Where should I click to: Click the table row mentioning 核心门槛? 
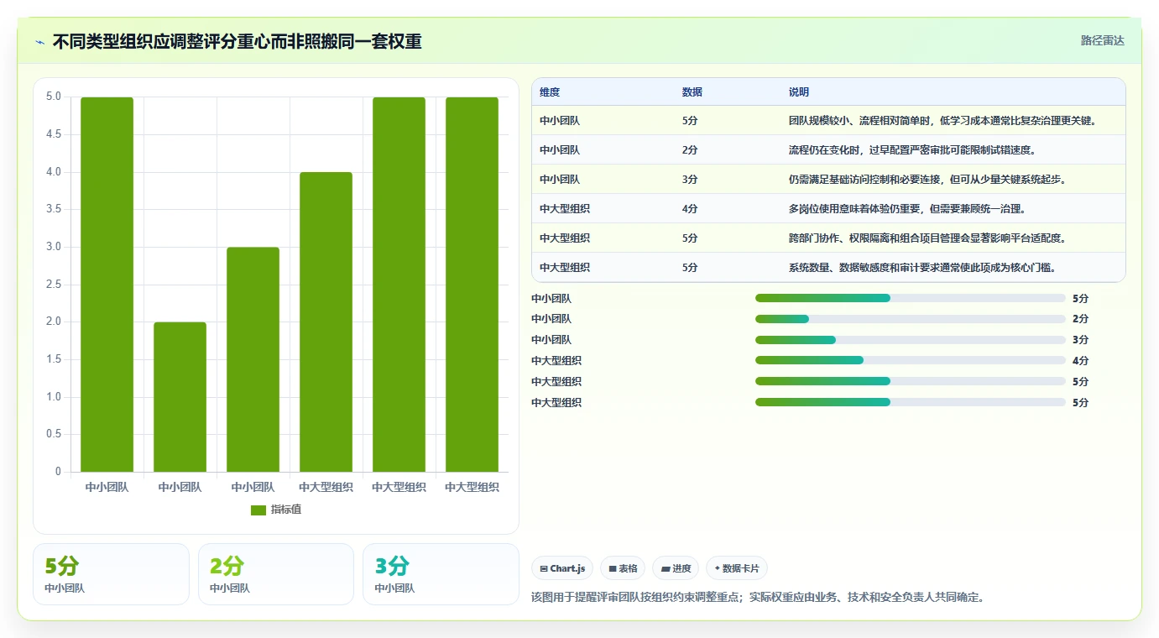tap(828, 268)
